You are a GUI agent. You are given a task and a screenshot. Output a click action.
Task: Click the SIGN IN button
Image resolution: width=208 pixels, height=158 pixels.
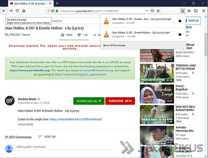click(x=193, y=21)
